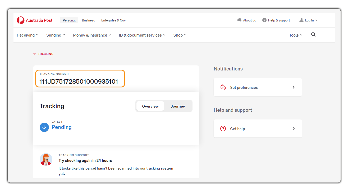Open the Tools dropdown

(296, 35)
